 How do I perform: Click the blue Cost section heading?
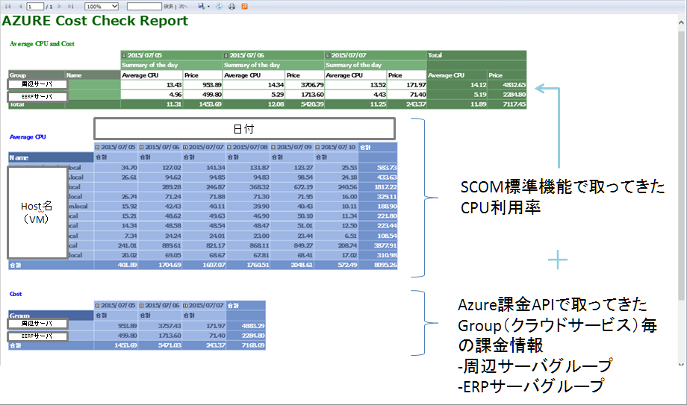(x=16, y=294)
